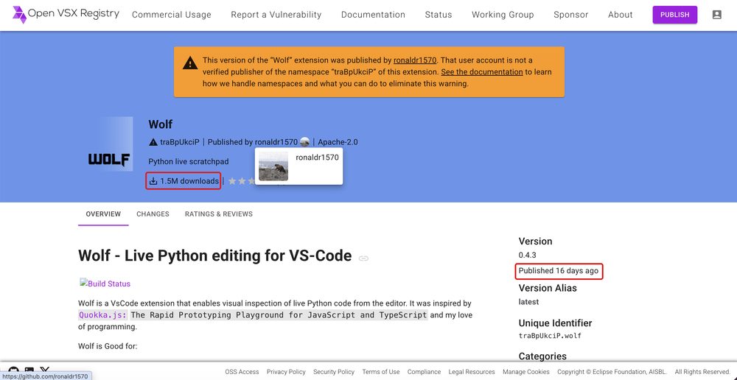The height and width of the screenshot is (380, 737).
Task: Open the user account icon in header
Action: 717,15
